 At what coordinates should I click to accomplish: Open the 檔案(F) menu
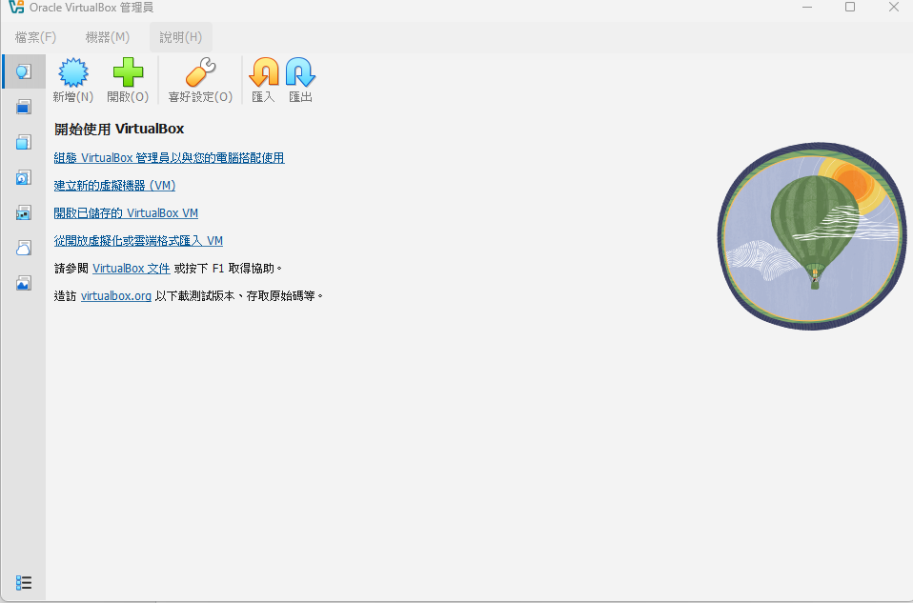(35, 37)
